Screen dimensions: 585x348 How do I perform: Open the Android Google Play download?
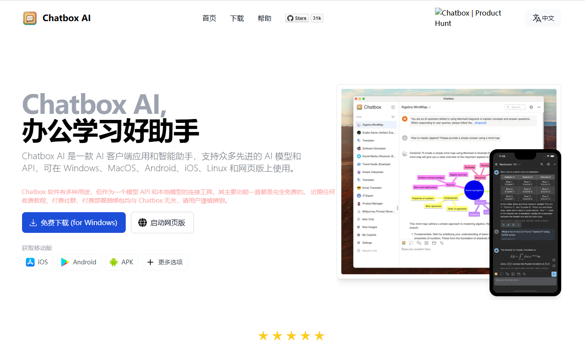(79, 262)
